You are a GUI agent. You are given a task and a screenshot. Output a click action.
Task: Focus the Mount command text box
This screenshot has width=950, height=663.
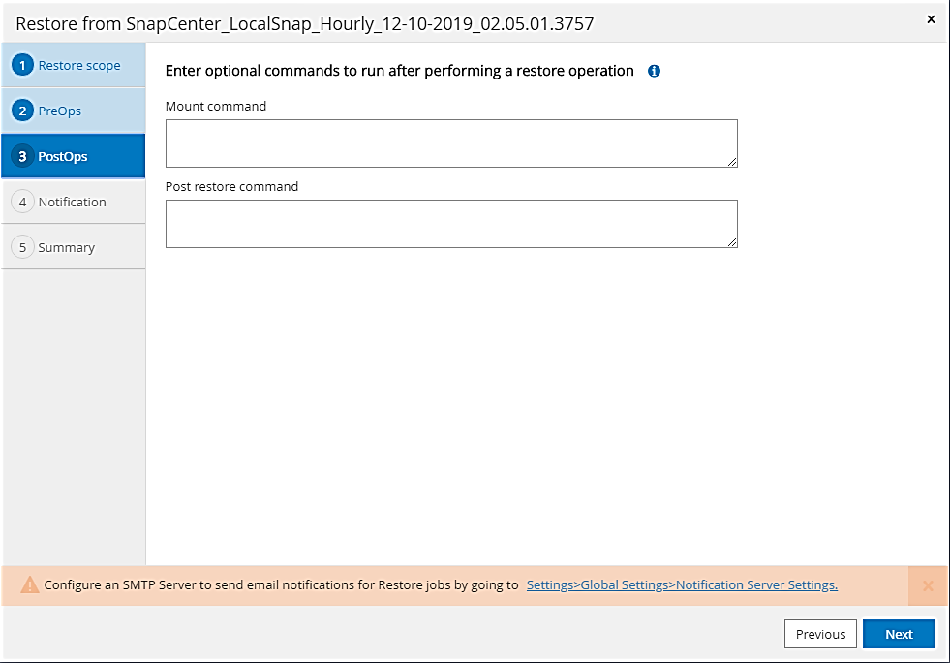tap(450, 142)
